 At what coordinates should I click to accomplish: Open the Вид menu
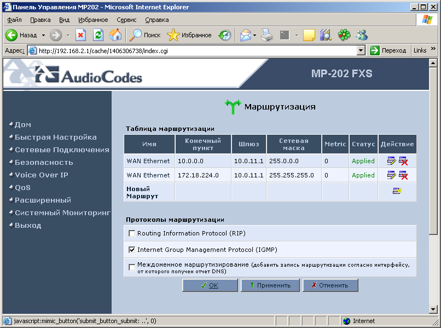64,20
